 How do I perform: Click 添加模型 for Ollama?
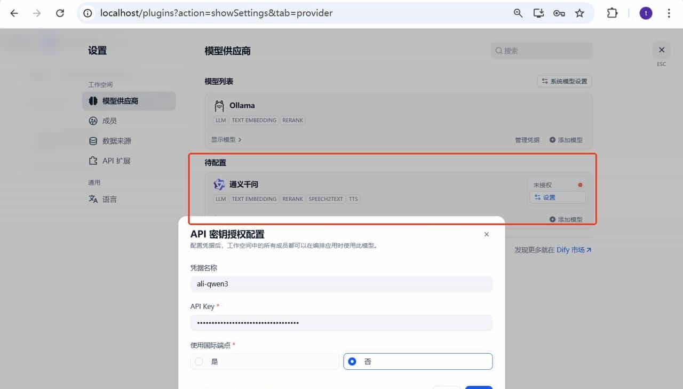pos(566,140)
